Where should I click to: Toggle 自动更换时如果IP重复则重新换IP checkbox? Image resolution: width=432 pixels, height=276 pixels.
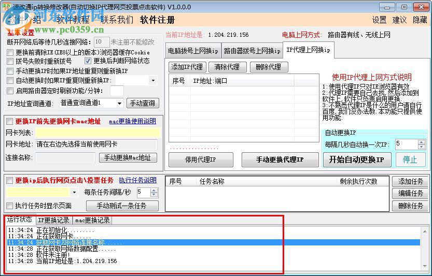coord(10,81)
